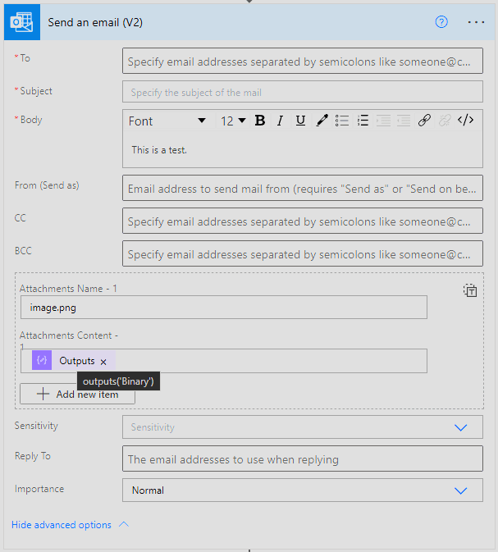498x552 pixels.
Task: Click the insert link icon
Action: 424,121
